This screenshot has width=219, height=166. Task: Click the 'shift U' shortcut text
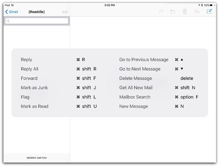tap(89, 106)
